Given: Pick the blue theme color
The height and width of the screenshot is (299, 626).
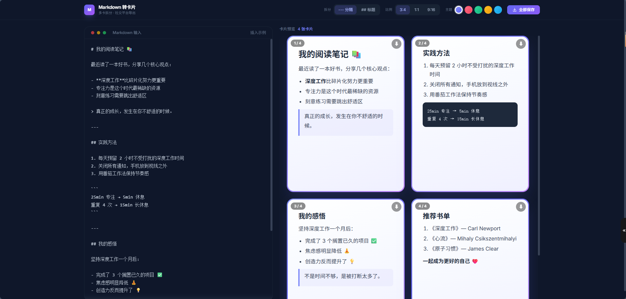Looking at the screenshot, I should pyautogui.click(x=498, y=10).
